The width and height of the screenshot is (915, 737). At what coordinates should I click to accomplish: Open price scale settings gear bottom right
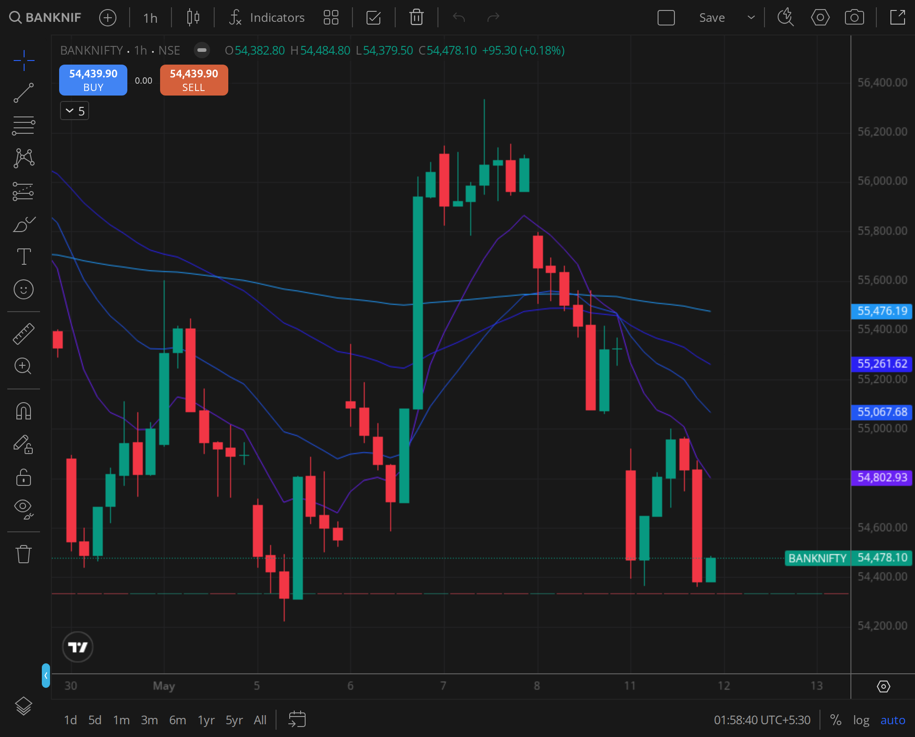883,686
